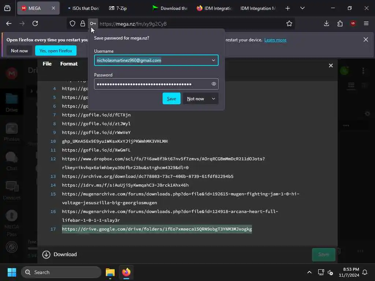Open MEGA Pass in sidebar

coord(12,224)
